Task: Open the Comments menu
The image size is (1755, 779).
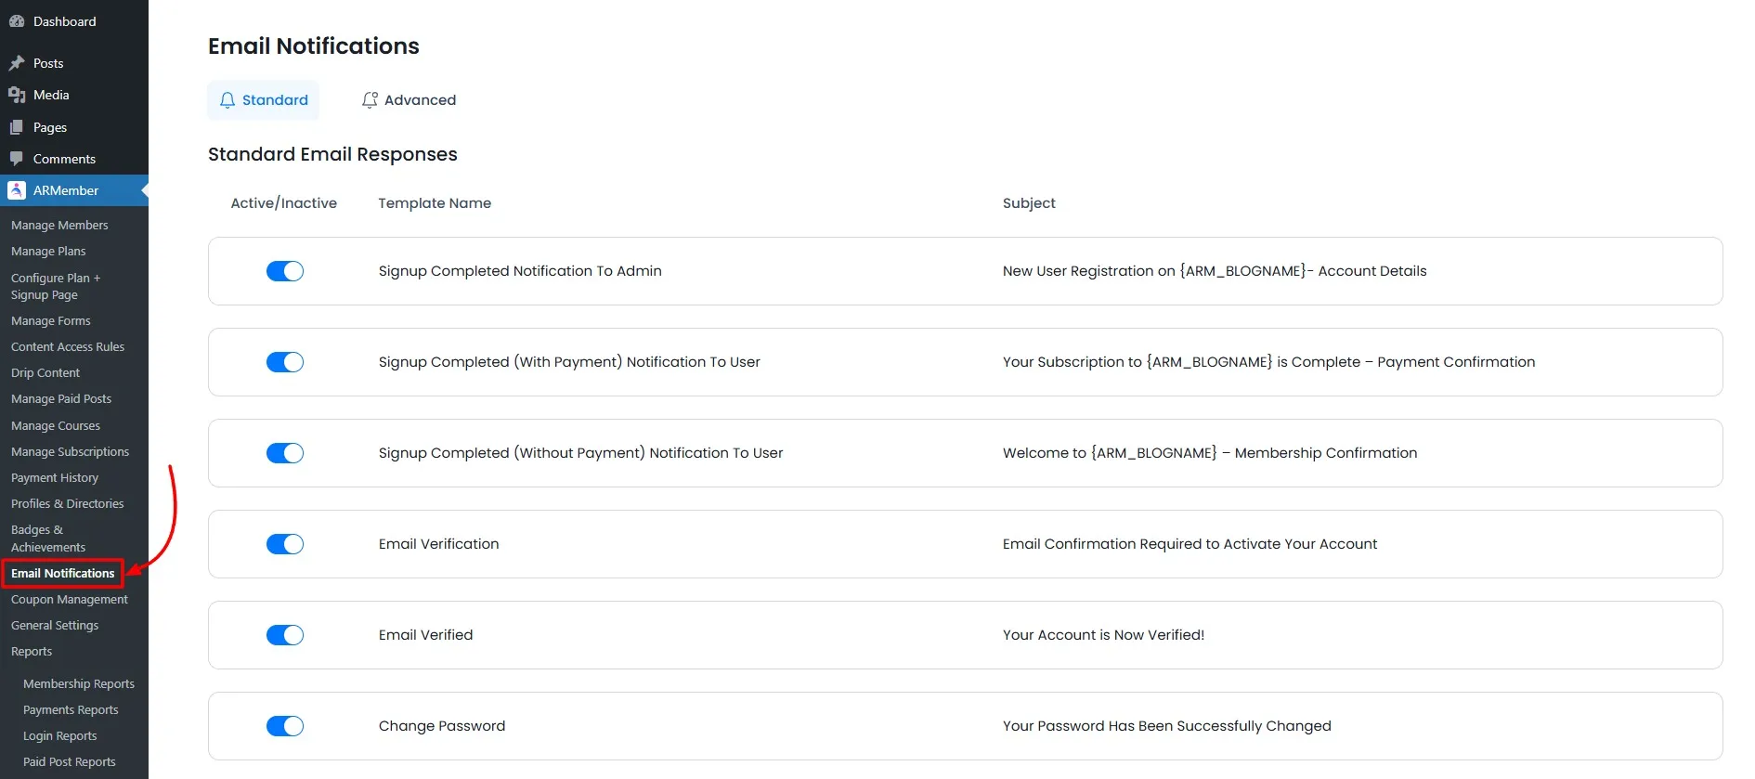Action: pos(64,159)
